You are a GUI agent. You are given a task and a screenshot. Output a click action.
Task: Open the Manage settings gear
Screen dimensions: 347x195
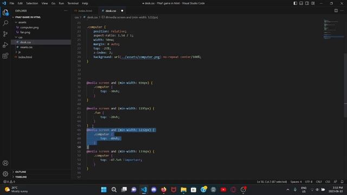coord(5,174)
